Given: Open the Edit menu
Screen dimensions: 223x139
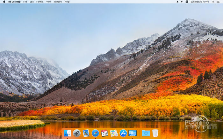Looking at the screenshot, I should (32, 2).
